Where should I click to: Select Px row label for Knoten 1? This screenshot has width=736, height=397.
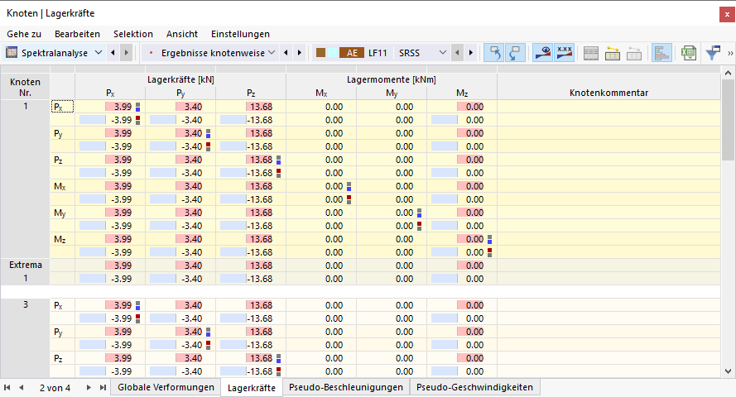pos(62,107)
